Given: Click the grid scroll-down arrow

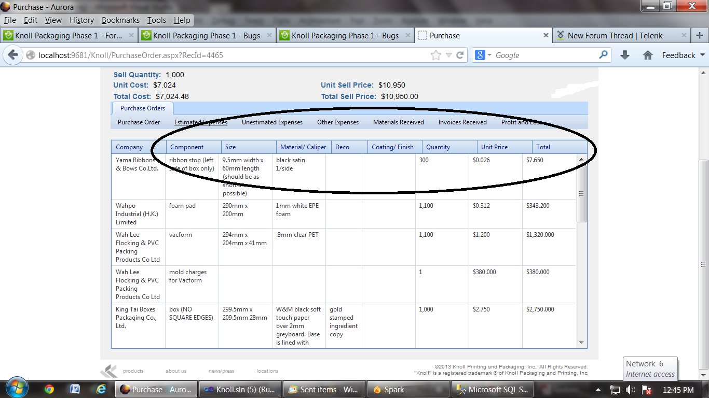Looking at the screenshot, I should point(581,343).
